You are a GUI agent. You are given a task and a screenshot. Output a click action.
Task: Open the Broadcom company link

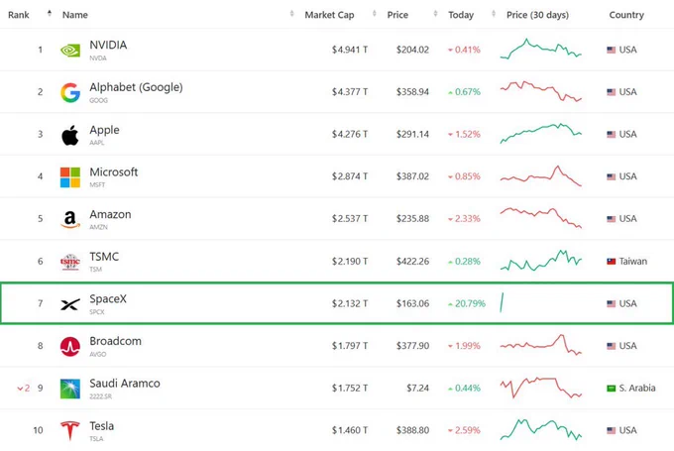115,341
